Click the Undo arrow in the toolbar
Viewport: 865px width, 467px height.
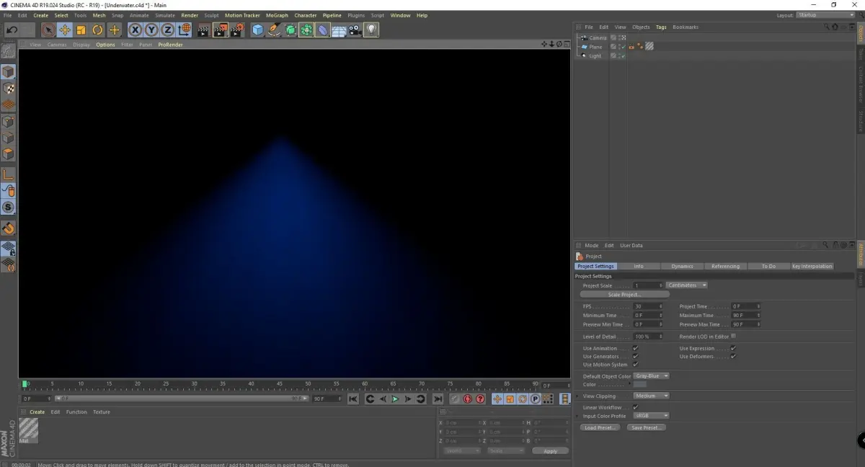click(12, 30)
